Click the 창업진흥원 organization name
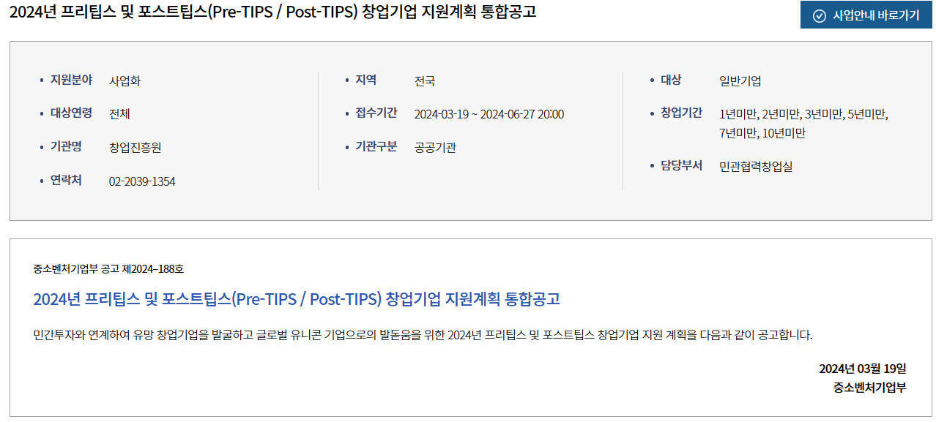This screenshot has width=936, height=422. pos(135,148)
